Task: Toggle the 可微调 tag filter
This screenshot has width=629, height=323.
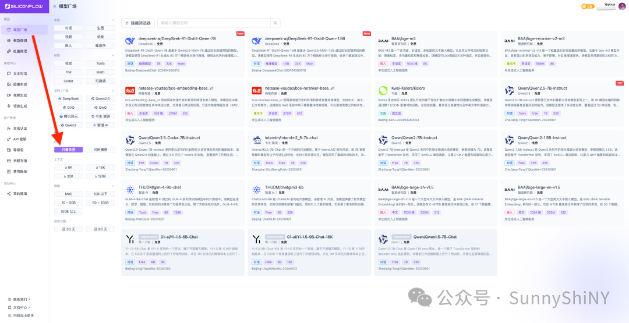Action: click(x=100, y=81)
